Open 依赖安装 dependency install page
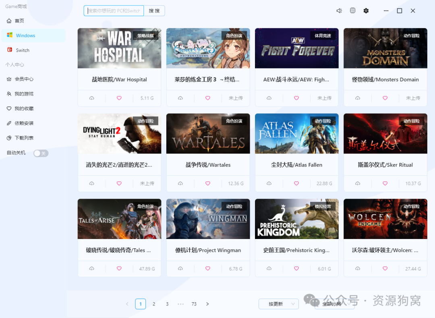Screen dimensions: 435x318 [33, 123]
